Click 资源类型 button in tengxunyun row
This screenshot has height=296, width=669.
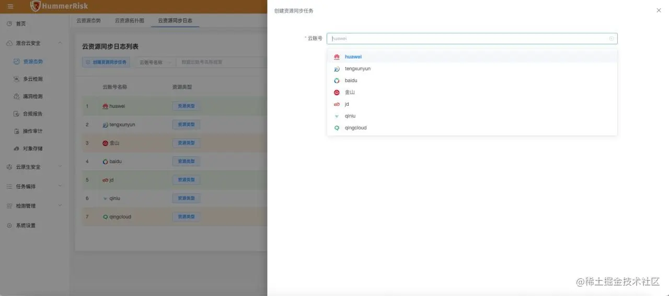[186, 125]
